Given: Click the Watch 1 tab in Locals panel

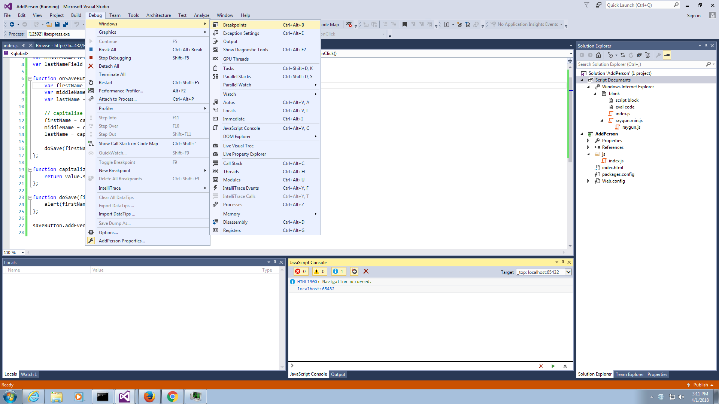Looking at the screenshot, I should coord(28,374).
